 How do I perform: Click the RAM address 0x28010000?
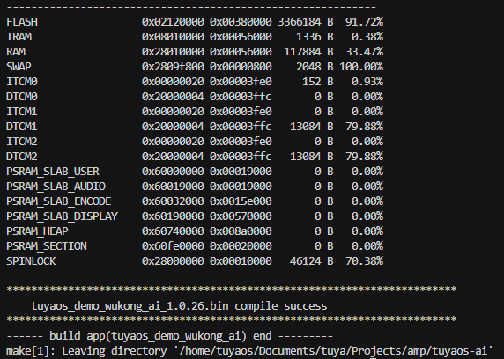point(173,52)
